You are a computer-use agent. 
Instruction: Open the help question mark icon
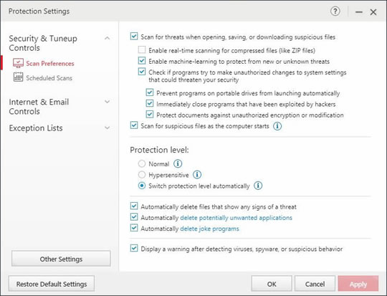tap(335, 11)
